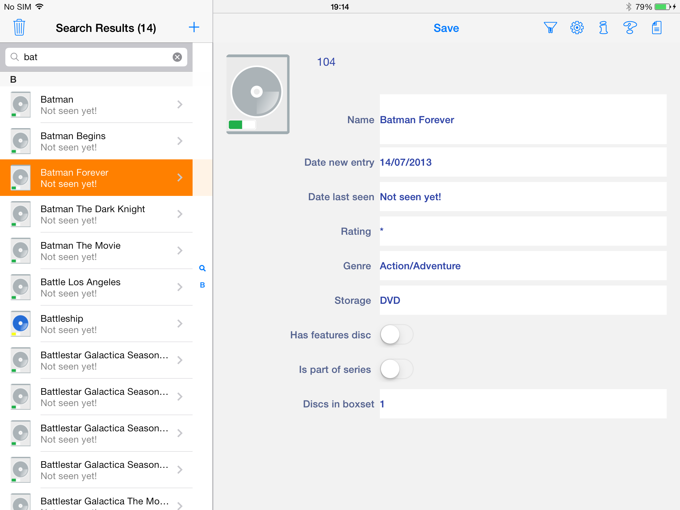This screenshot has width=680, height=510.
Task: Tap magnifier icon in index sidebar
Action: click(202, 268)
